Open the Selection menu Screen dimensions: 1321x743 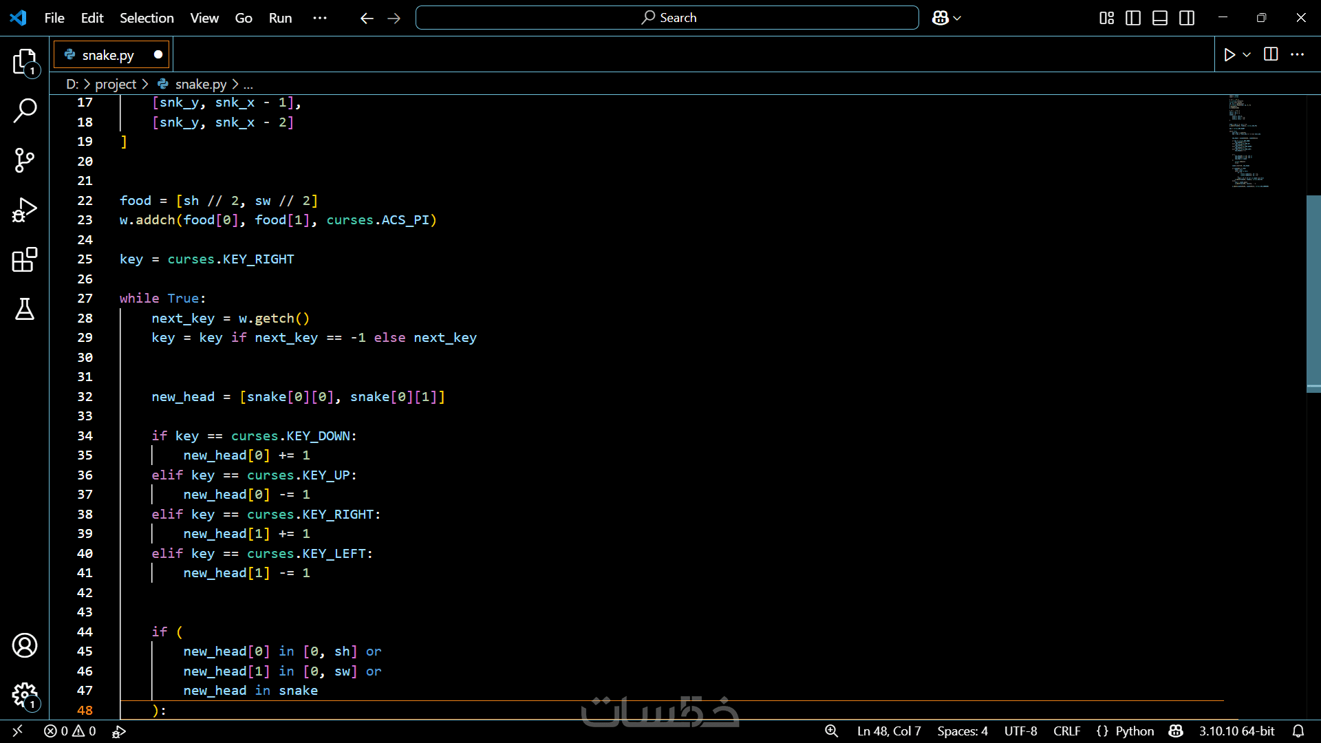(147, 18)
